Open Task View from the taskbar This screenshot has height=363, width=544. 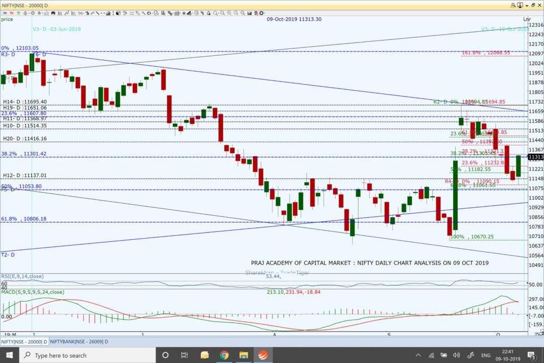184,355
